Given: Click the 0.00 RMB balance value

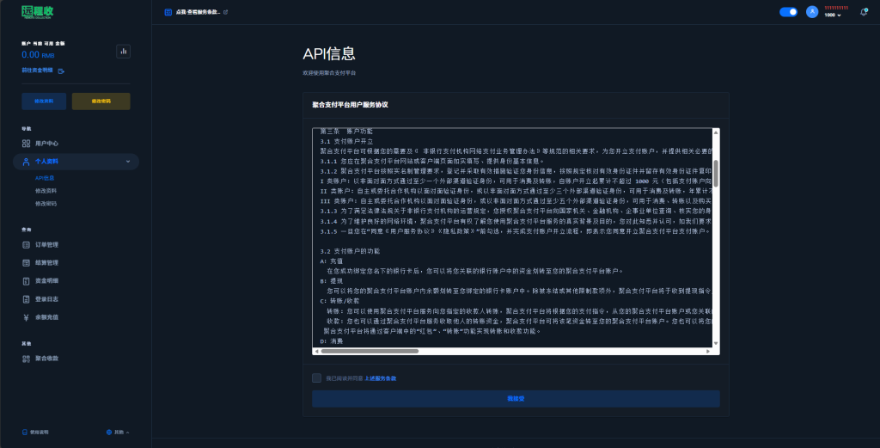Looking at the screenshot, I should click(38, 55).
